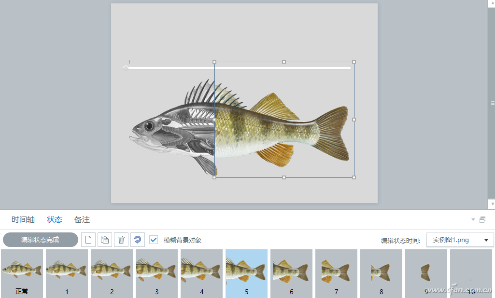Click the bottom-center selection handle of the image
The width and height of the screenshot is (495, 298).
(x=284, y=177)
